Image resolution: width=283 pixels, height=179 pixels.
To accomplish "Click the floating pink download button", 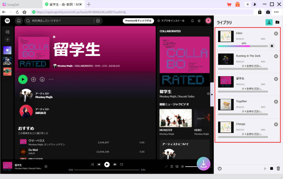I will (203, 164).
